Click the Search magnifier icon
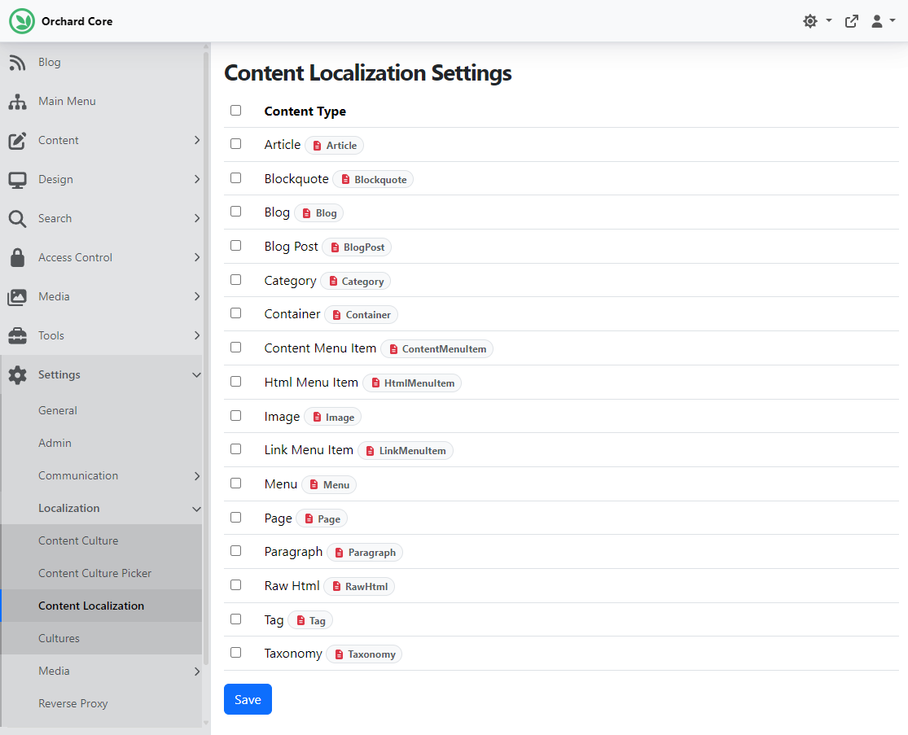 17,219
